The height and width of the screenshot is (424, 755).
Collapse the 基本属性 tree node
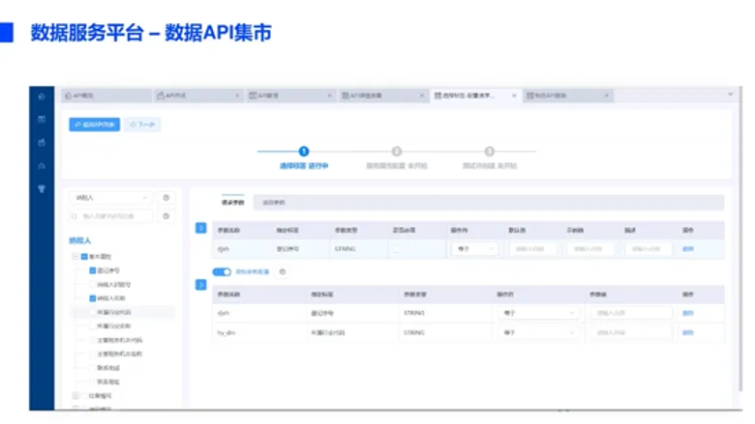(75, 256)
